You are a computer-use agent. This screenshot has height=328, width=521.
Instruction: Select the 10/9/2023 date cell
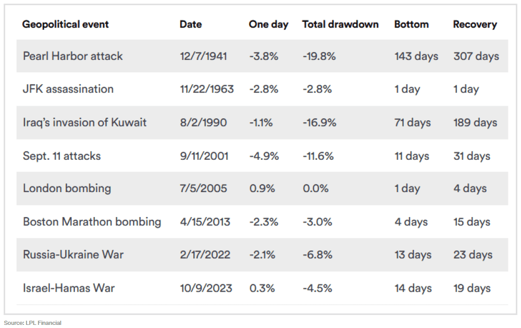206,288
